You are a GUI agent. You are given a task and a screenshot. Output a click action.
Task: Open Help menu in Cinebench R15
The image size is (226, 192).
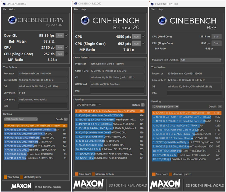click(x=12, y=9)
